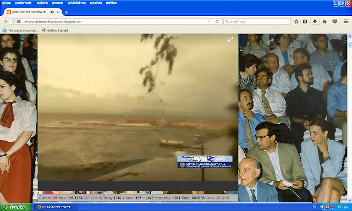Image resolution: width=352 pixels, height=211 pixels.
Task: Open the Σελιδοδείκτες menu
Action: 76,3
